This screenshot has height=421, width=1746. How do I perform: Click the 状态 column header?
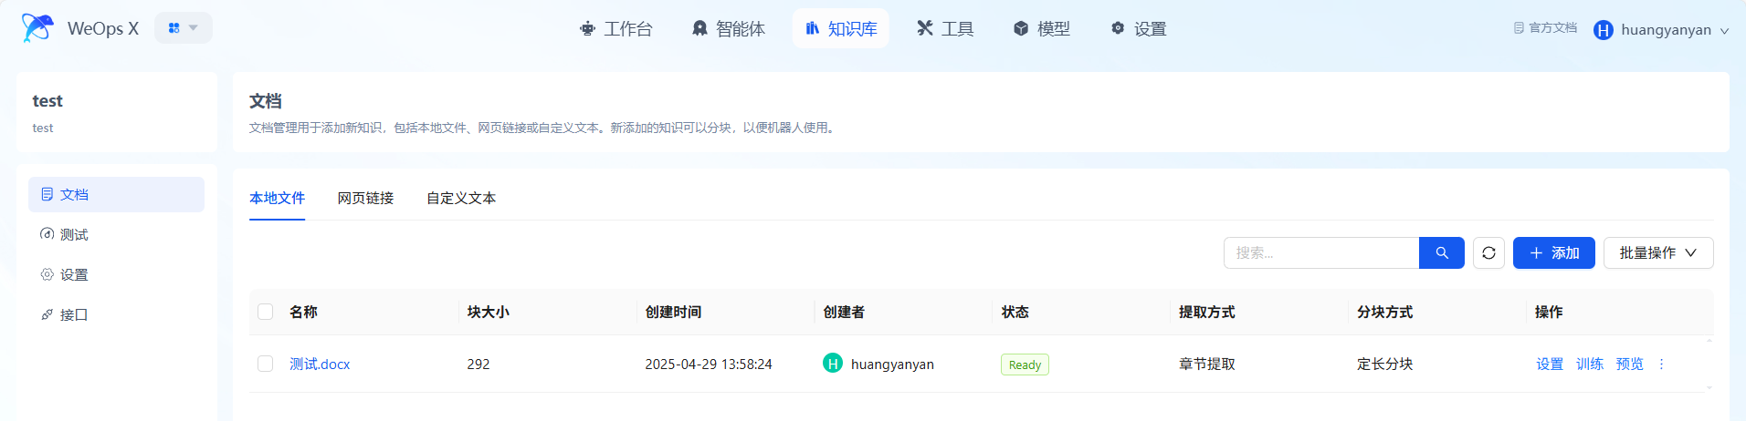pyautogui.click(x=1015, y=312)
